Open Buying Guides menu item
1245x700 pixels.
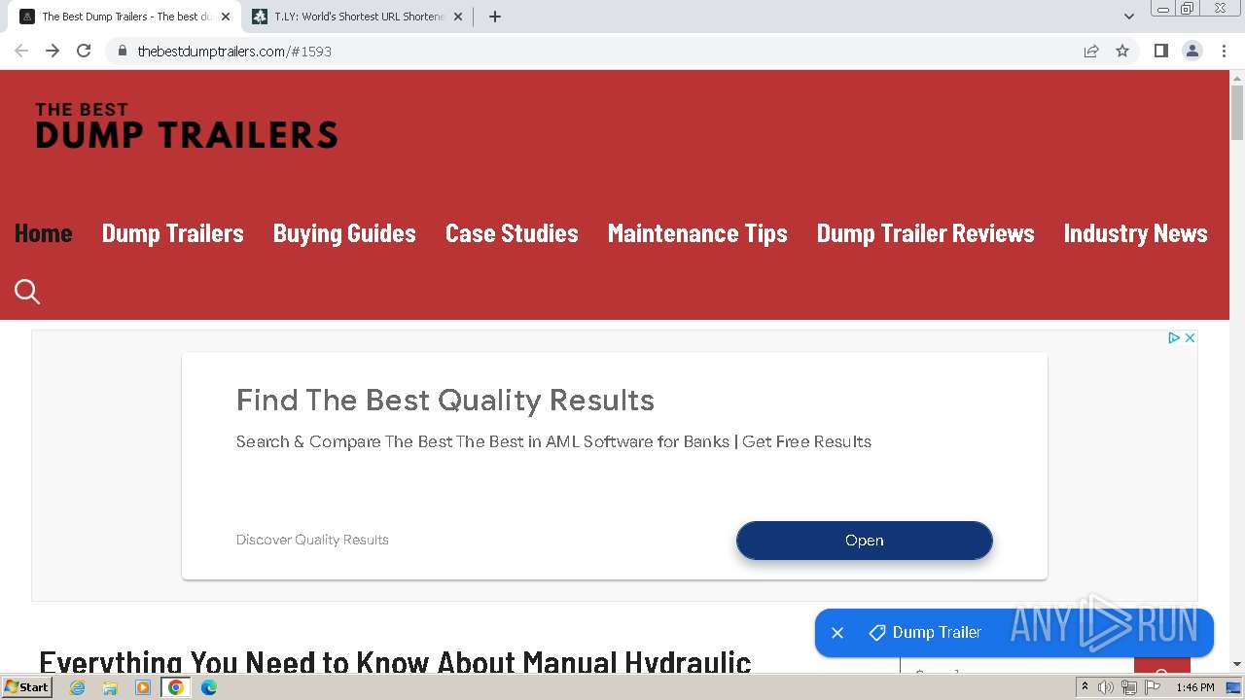tap(344, 233)
